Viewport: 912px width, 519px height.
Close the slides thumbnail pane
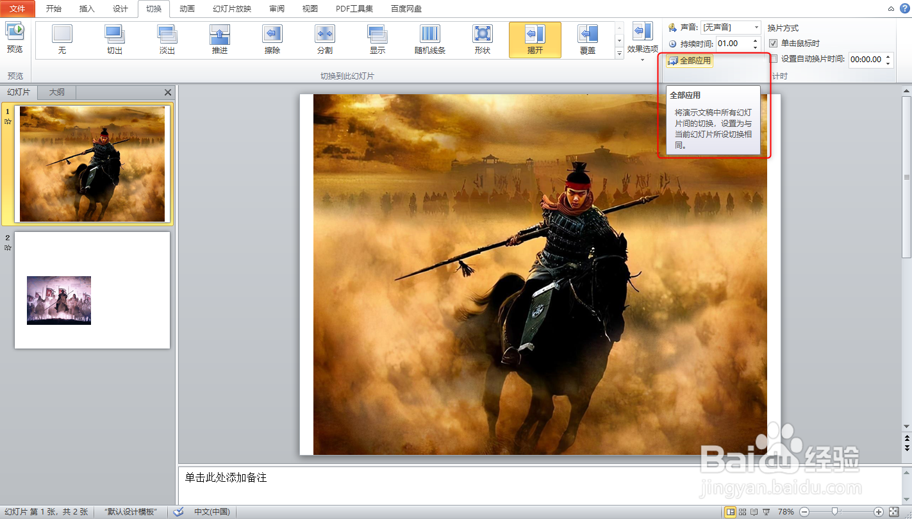pos(168,92)
